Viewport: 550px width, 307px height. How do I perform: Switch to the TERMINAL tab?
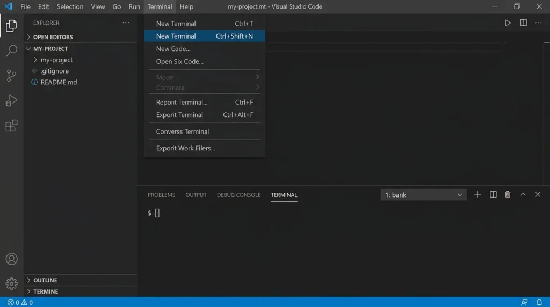[x=284, y=195]
